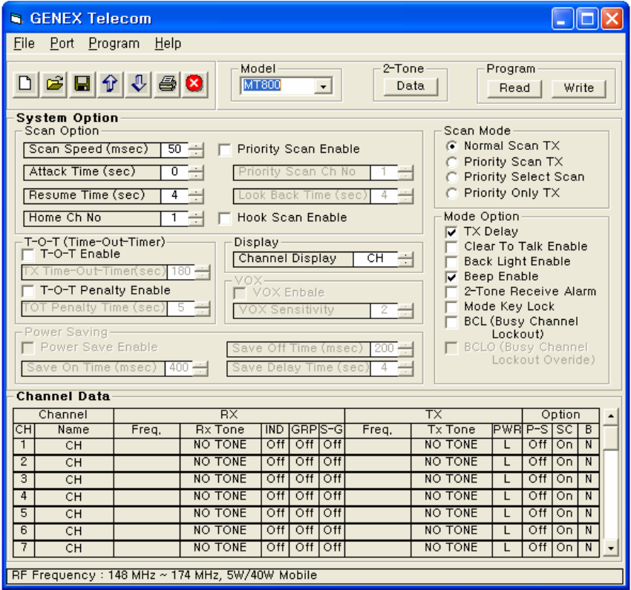
Task: Click the red X exit toolbar icon
Action: click(194, 84)
